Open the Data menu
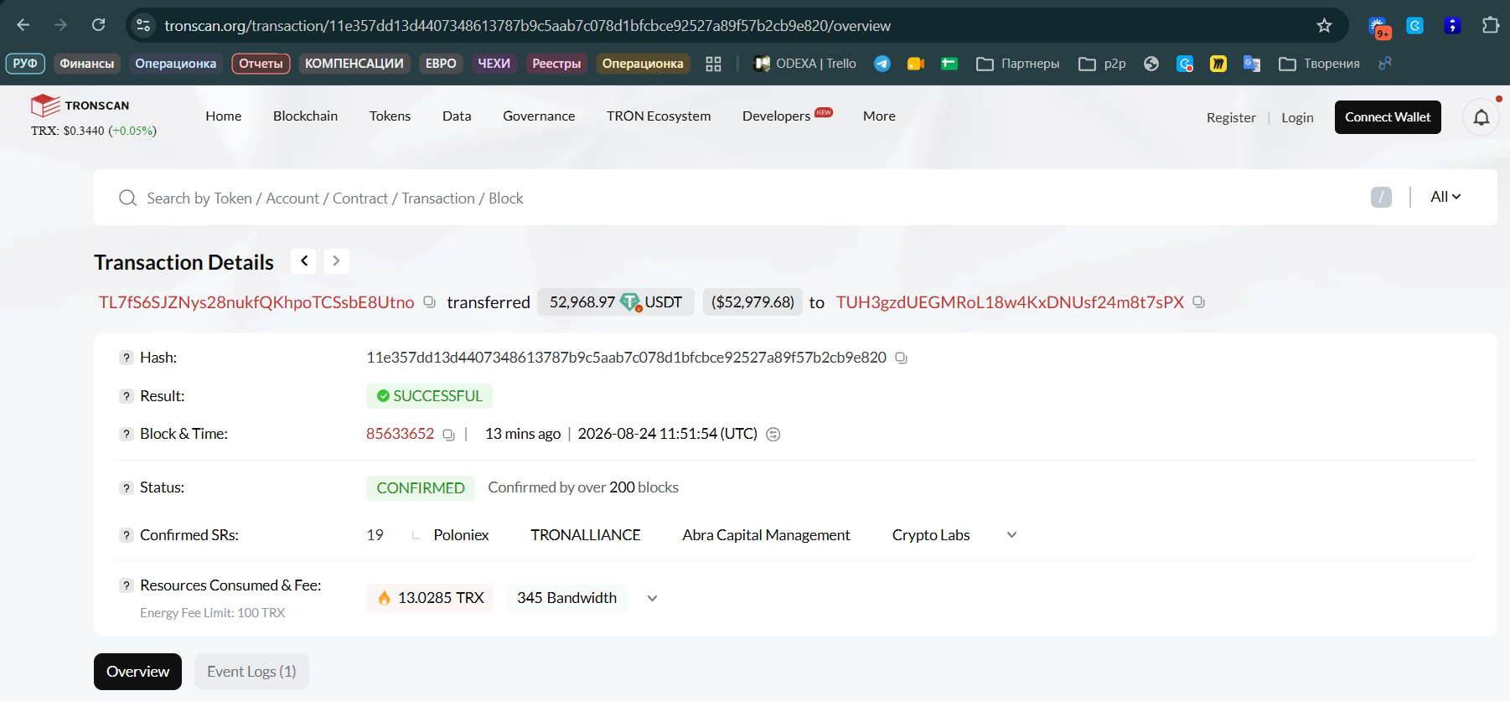Screen dimensions: 1510x701 (457, 116)
